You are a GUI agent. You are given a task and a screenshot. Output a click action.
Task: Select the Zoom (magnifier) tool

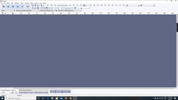click(33, 8)
